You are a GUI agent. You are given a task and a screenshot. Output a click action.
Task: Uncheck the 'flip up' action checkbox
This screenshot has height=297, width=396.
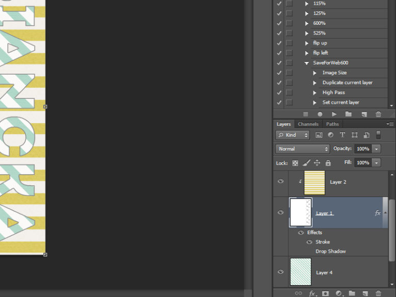[279, 43]
